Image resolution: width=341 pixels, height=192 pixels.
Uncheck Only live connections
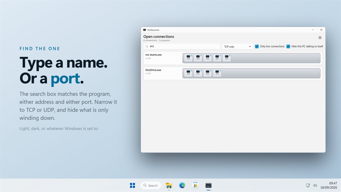point(257,46)
